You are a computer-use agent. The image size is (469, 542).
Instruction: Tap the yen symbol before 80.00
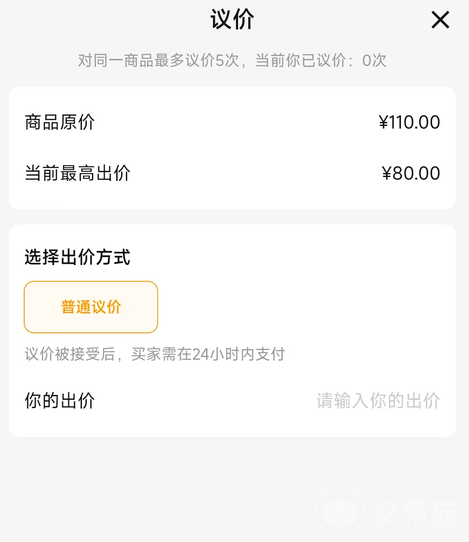(x=387, y=173)
